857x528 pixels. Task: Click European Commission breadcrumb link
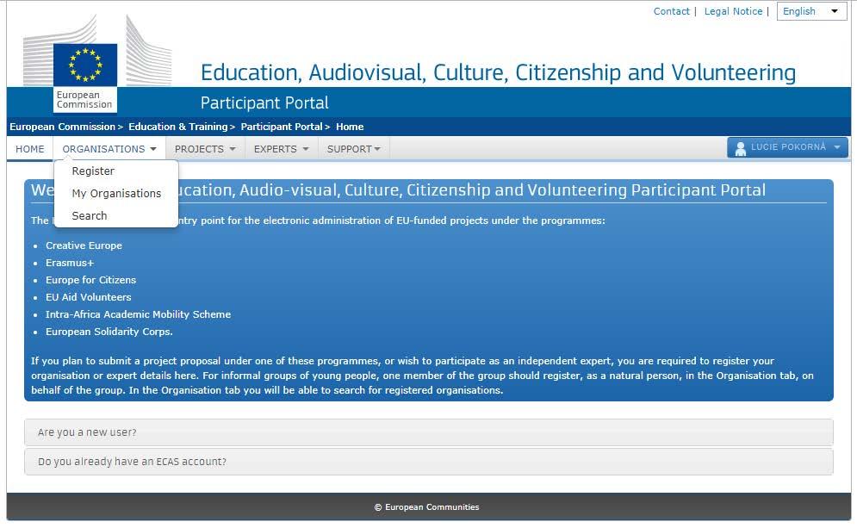pos(62,127)
